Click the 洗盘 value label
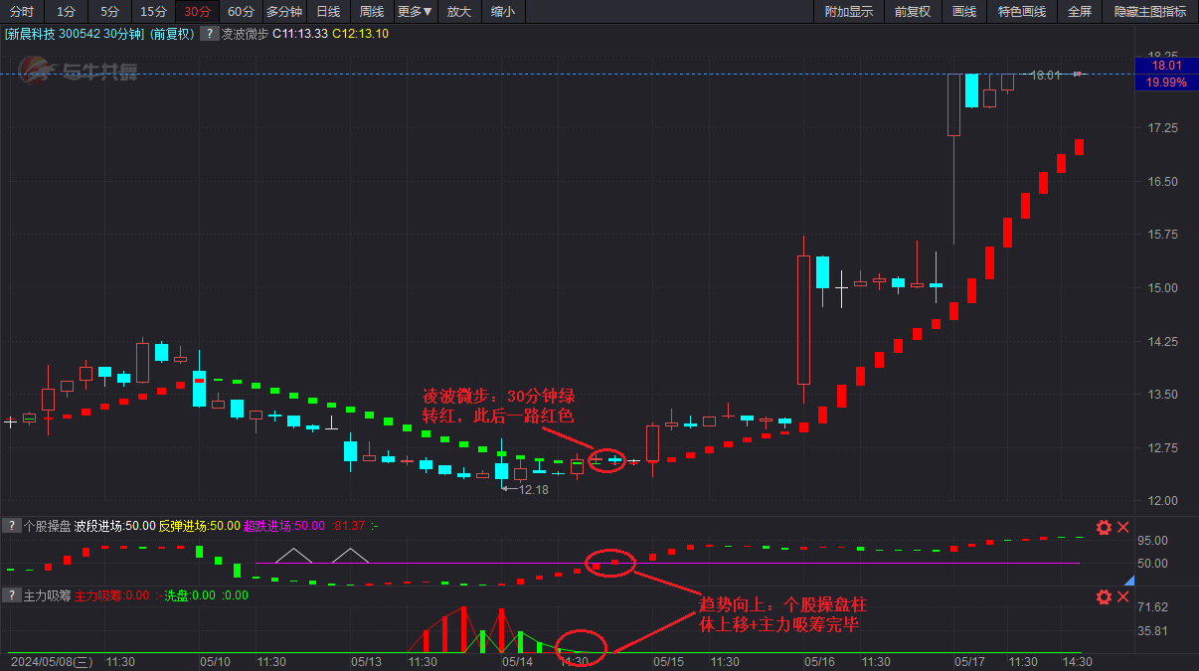 click(x=189, y=595)
